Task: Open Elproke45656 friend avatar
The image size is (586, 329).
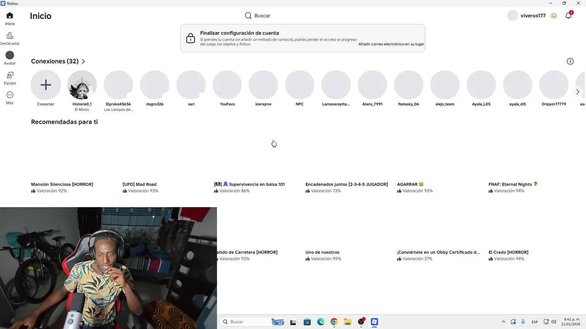Action: click(x=118, y=85)
